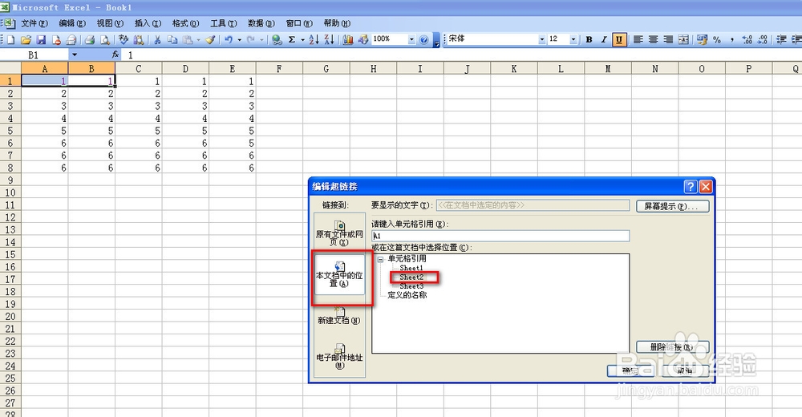Screen dimensions: 802x417
Task: Decrease decimal places icon
Action: (763, 39)
